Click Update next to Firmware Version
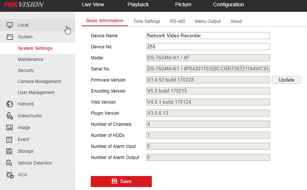The height and width of the screenshot is (190, 307). 286,80
